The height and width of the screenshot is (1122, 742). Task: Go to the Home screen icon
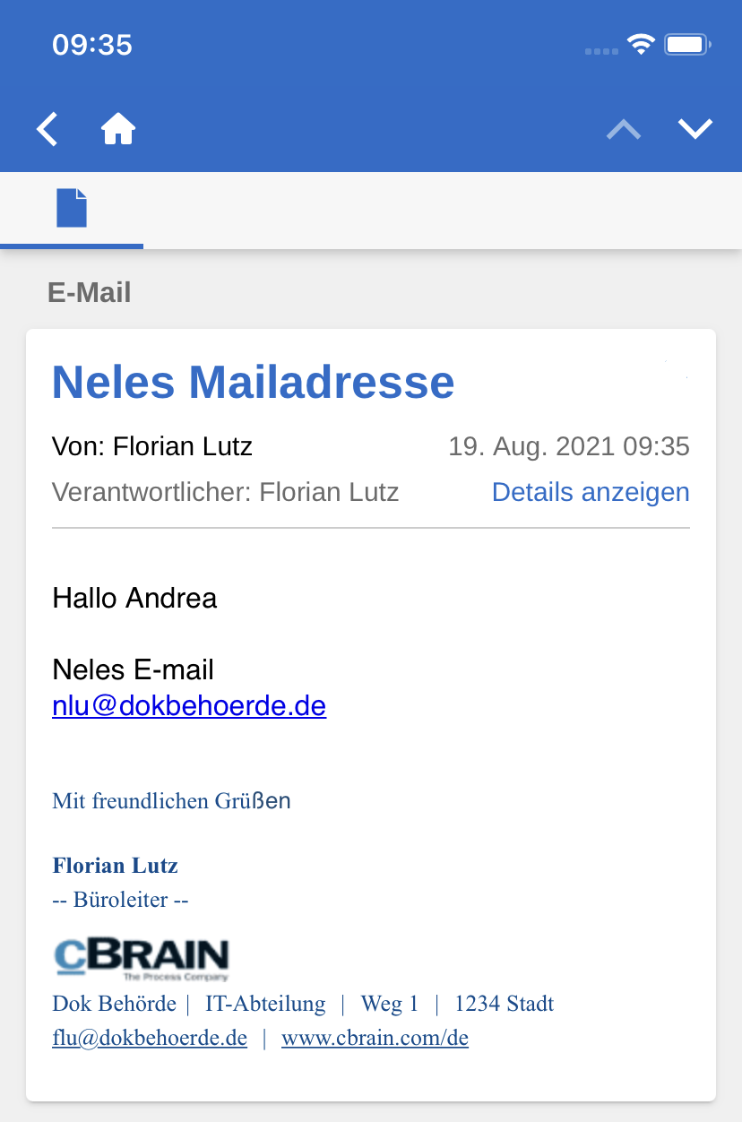118,129
